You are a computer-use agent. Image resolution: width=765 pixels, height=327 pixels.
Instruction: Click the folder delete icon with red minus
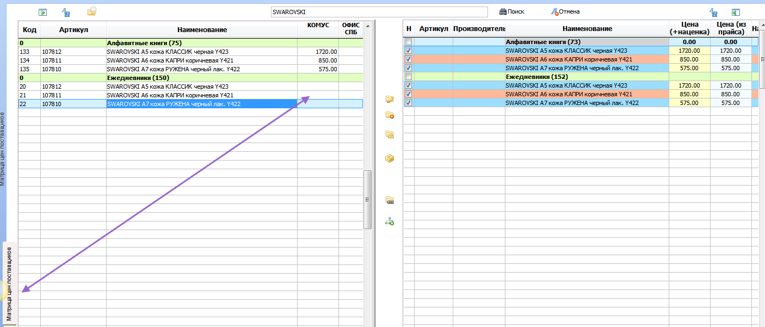390,115
